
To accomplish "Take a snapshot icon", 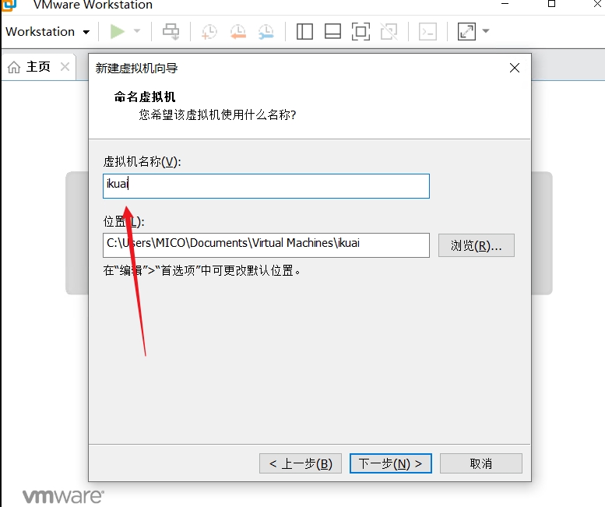I will (x=209, y=32).
